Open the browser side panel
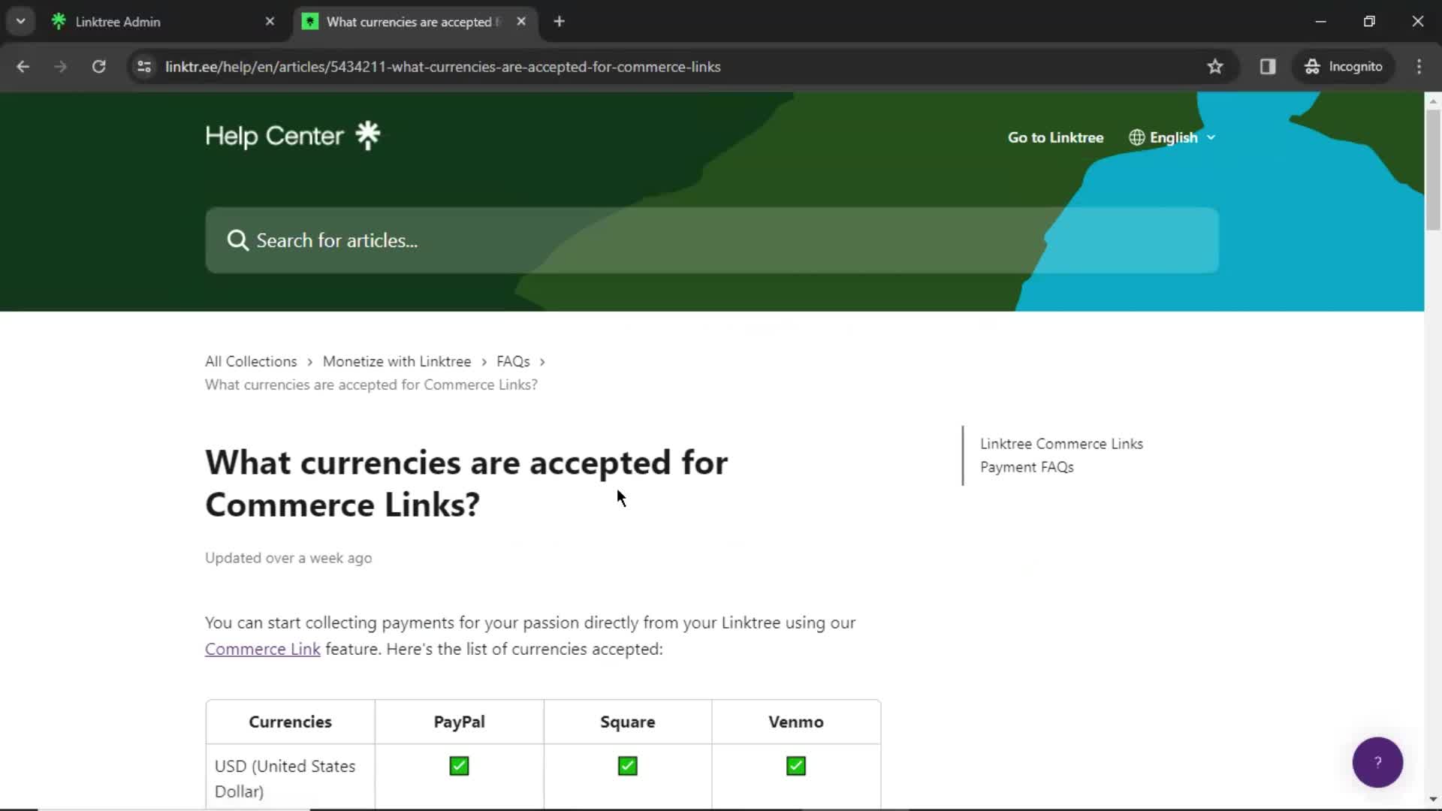Viewport: 1442px width, 811px height. tap(1268, 67)
